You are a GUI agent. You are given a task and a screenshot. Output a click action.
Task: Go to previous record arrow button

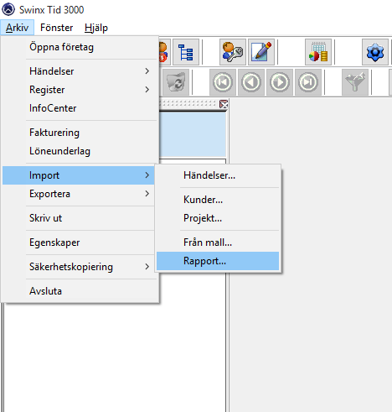pos(251,82)
